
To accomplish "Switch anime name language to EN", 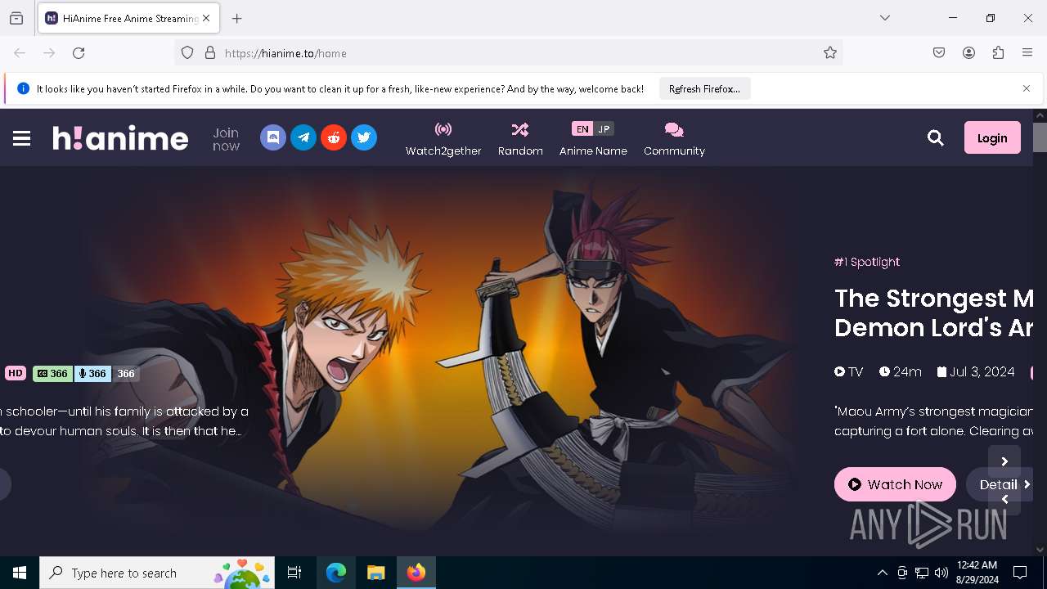I will pos(582,129).
